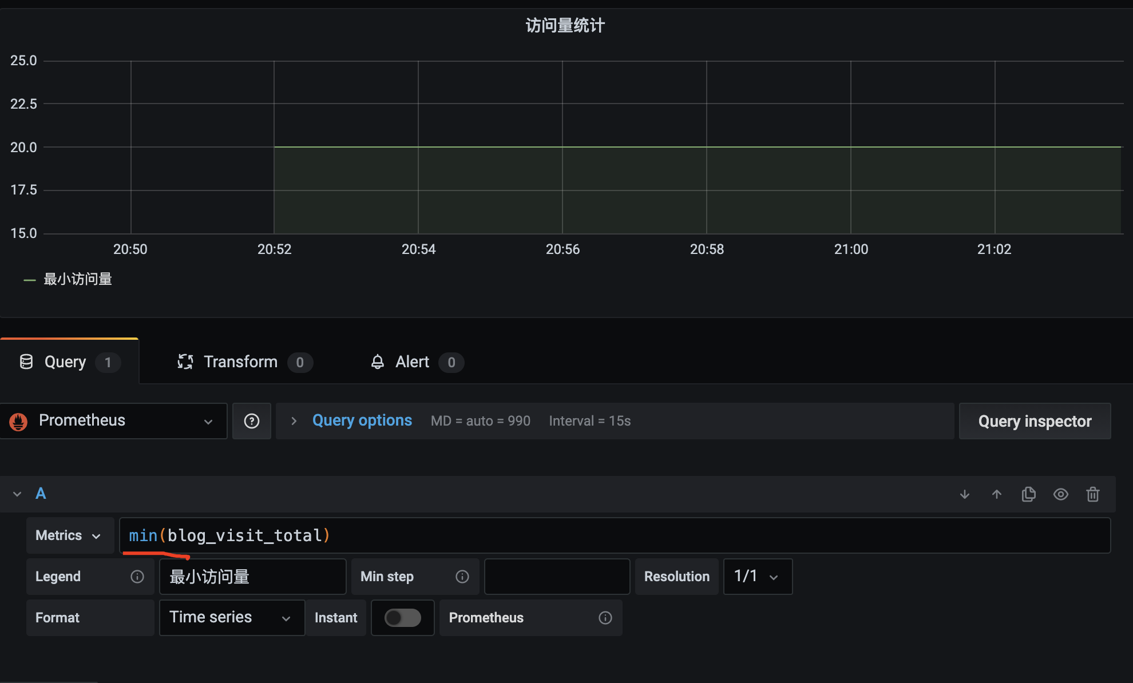Open data source help question-mark icon
1133x683 pixels.
pyautogui.click(x=252, y=421)
